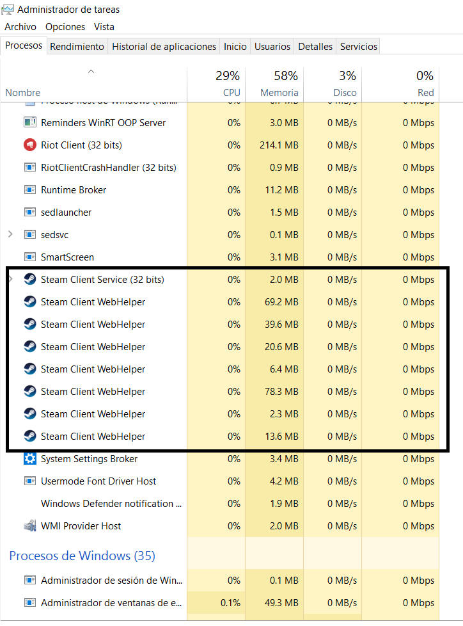Click Steam icon of the 20.6 MB WebHelper

tap(30, 346)
